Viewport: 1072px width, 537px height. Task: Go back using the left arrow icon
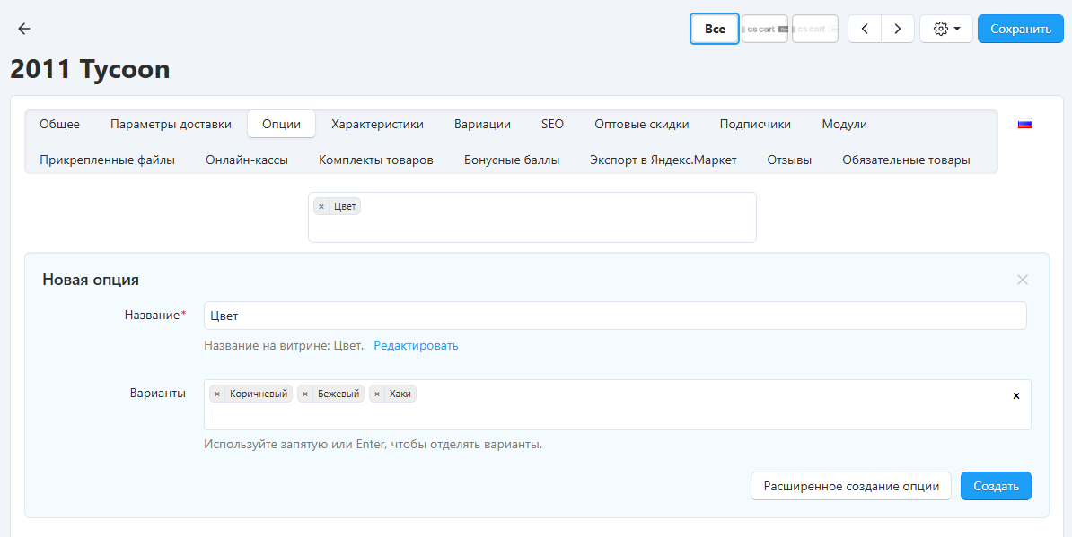coord(24,29)
